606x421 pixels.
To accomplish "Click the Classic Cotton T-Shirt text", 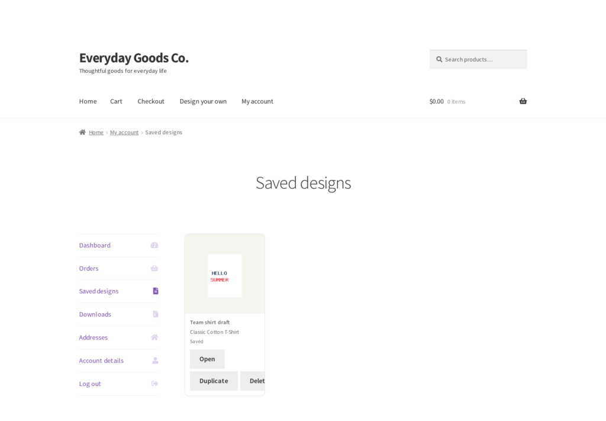I will [214, 332].
